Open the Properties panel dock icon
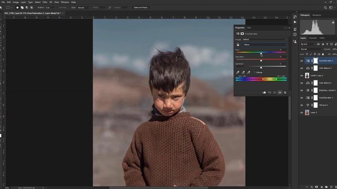 (x=295, y=29)
